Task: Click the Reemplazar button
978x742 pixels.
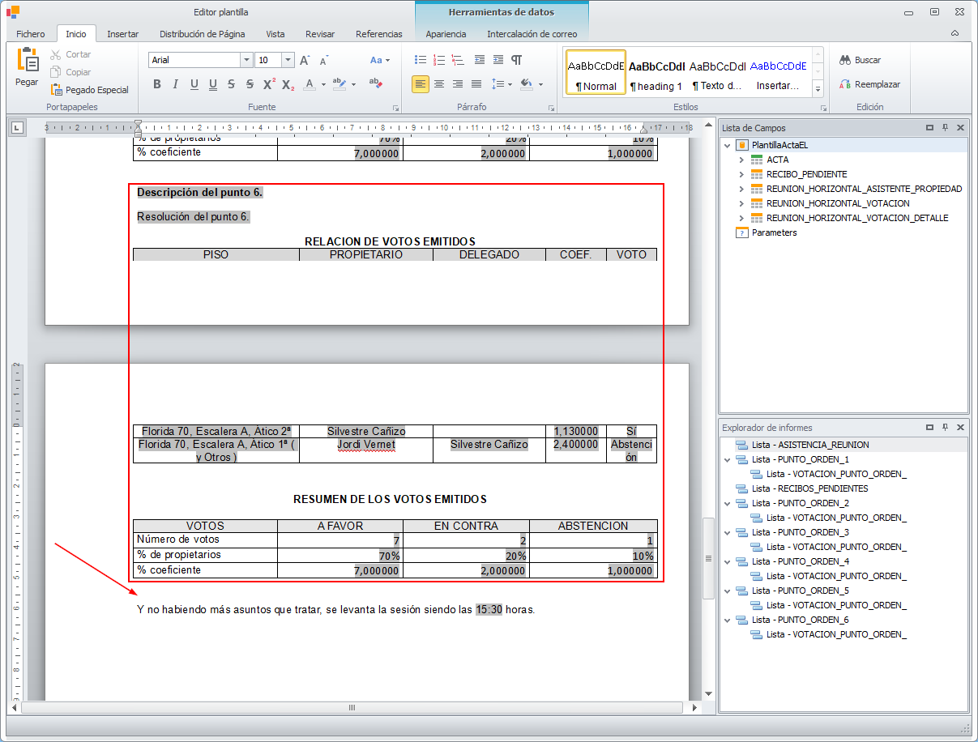Action: click(869, 84)
